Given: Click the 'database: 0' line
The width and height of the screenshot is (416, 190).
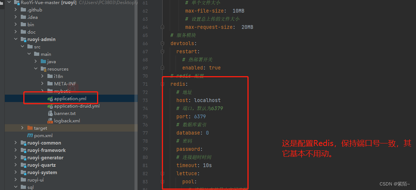Looking at the screenshot, I should tap(192, 133).
